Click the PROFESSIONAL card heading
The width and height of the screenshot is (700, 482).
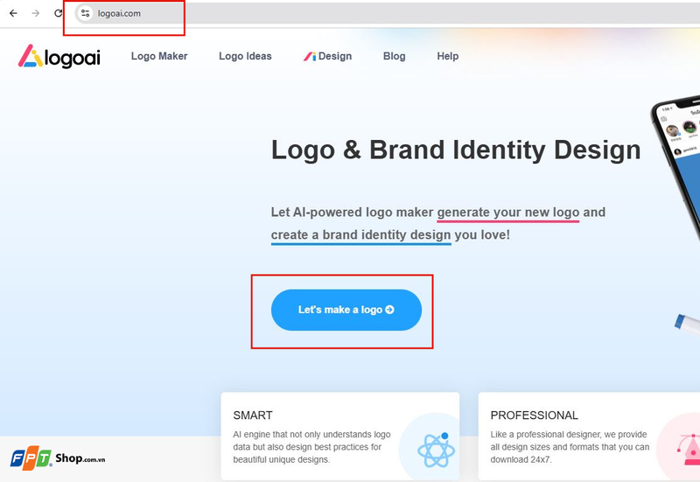point(534,416)
